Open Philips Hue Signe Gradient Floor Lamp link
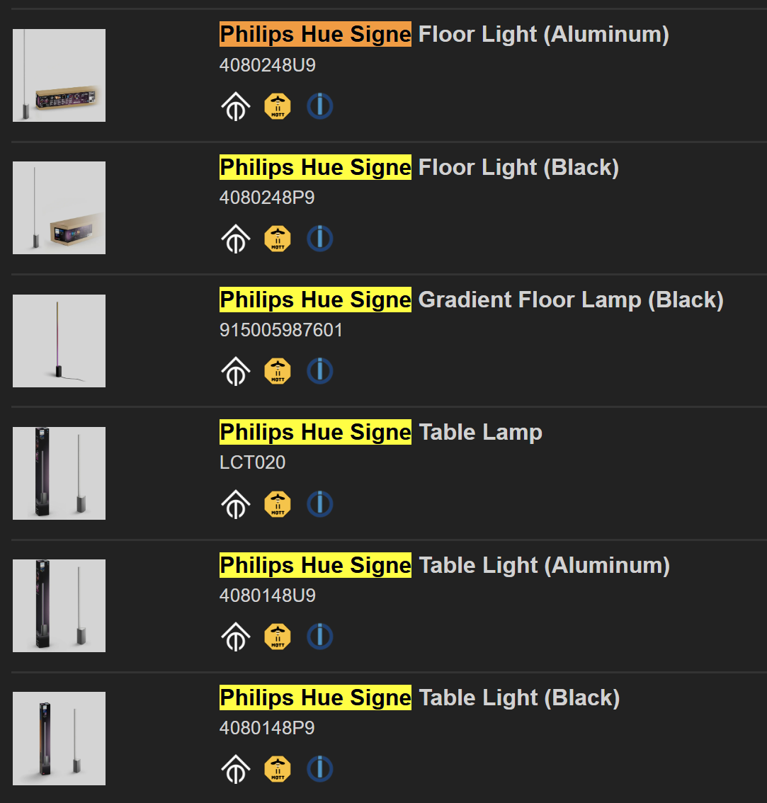The width and height of the screenshot is (767, 803). tap(472, 300)
